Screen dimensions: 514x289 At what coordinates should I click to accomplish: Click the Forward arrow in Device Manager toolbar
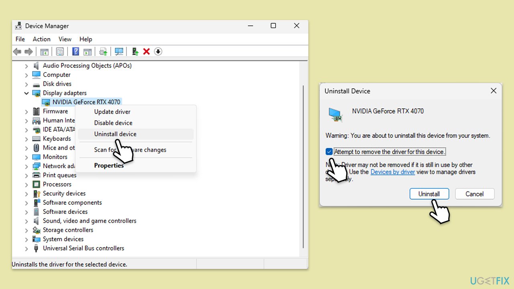coord(29,51)
